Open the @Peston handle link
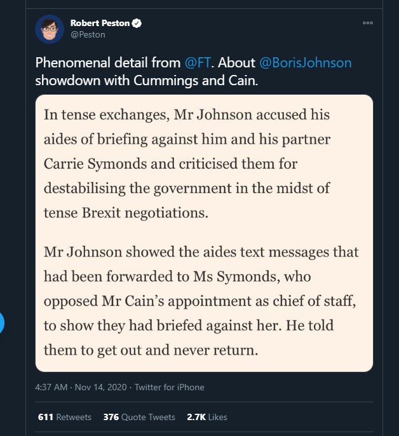 (88, 35)
